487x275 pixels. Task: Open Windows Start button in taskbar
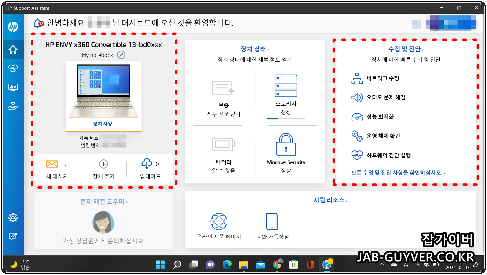pos(160,265)
